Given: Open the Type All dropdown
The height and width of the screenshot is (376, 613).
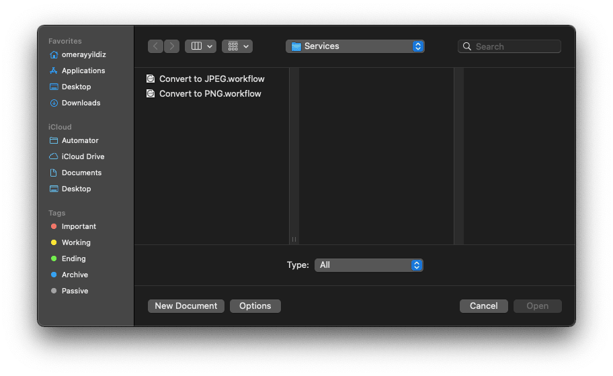Looking at the screenshot, I should pos(368,265).
